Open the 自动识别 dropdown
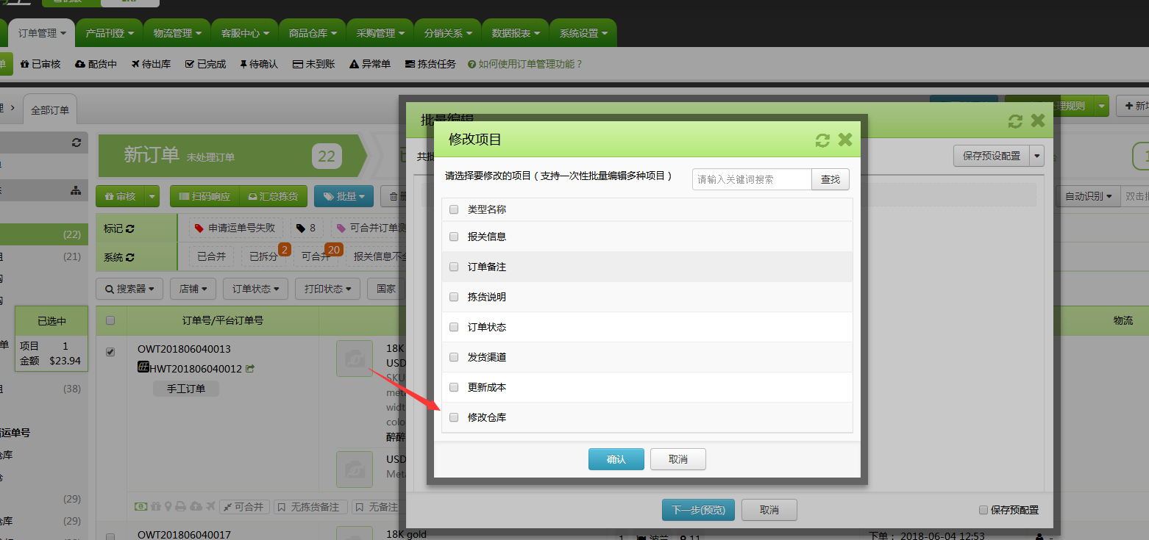Screen dimensions: 1149x540 (1089, 196)
